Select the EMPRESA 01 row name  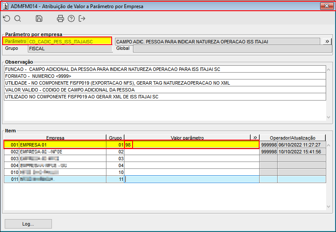click(x=63, y=145)
